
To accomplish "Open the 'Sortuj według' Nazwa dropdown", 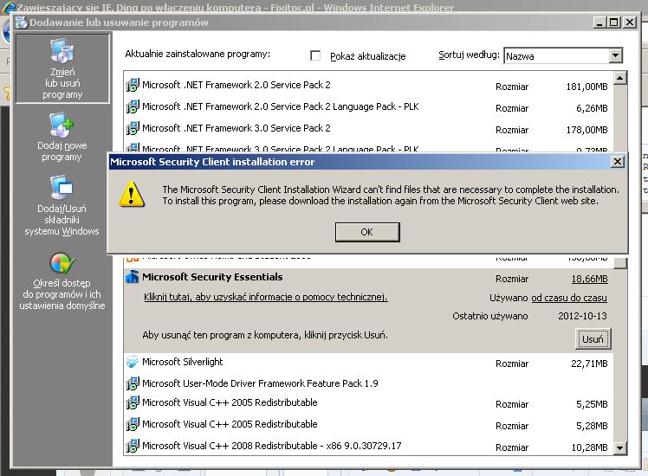I will (x=563, y=55).
